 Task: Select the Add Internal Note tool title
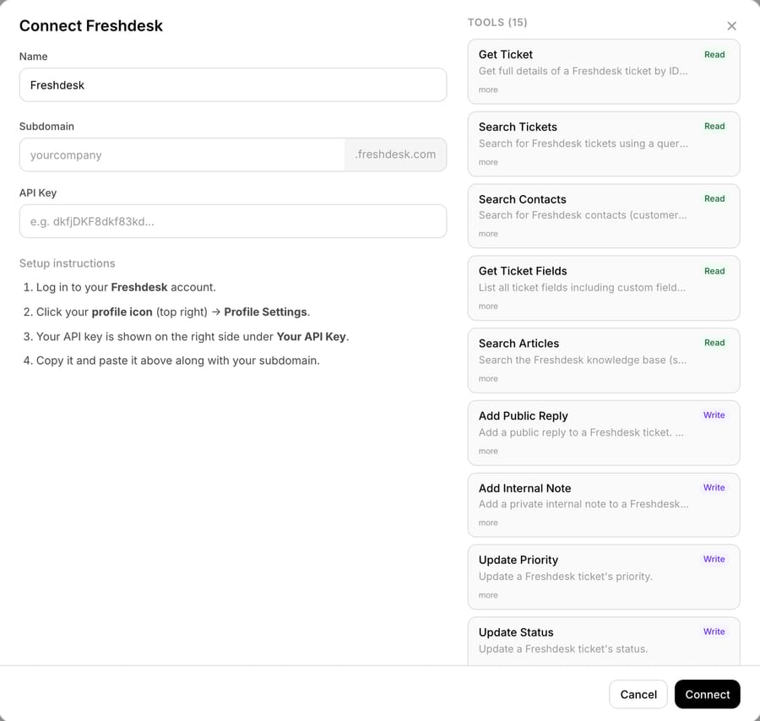pyautogui.click(x=524, y=488)
